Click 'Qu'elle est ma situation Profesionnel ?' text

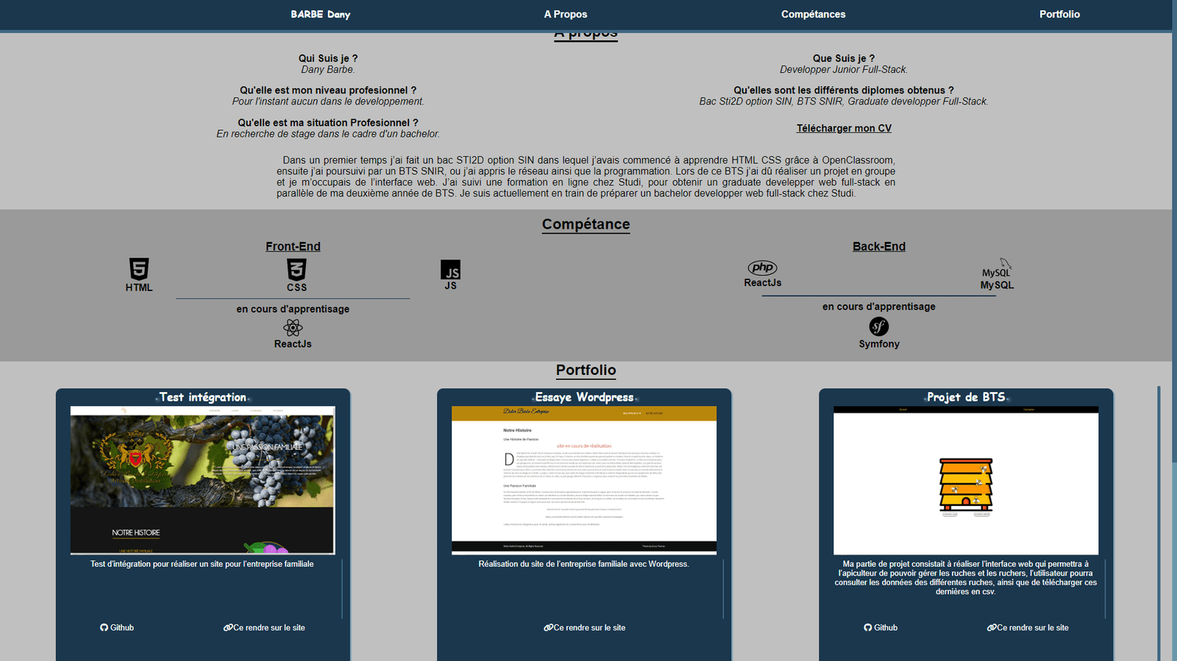pyautogui.click(x=328, y=123)
